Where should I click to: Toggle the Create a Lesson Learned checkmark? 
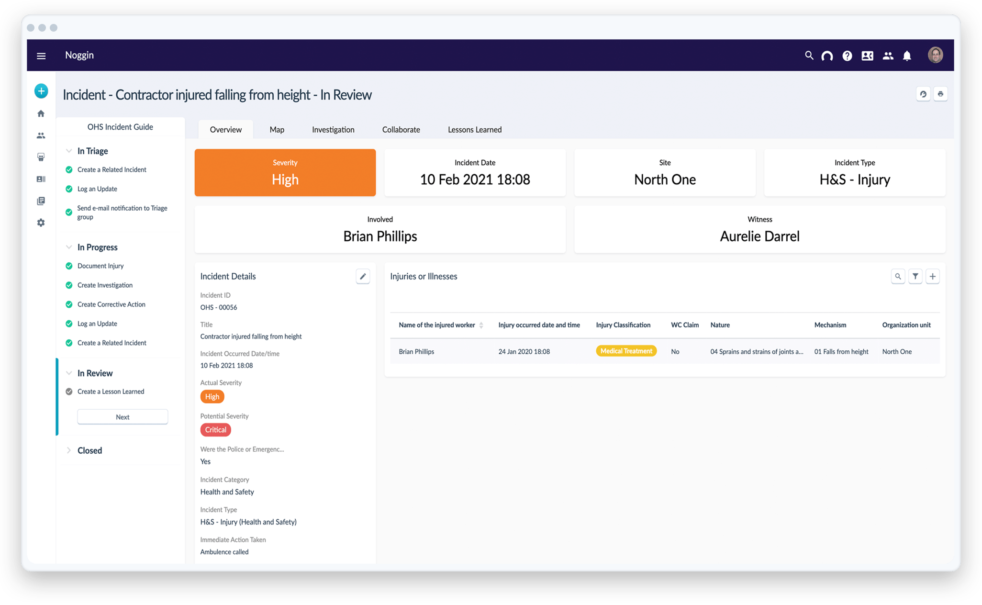[69, 392]
